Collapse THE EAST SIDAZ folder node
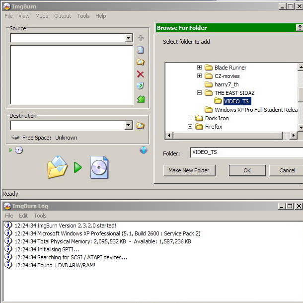 199,93
